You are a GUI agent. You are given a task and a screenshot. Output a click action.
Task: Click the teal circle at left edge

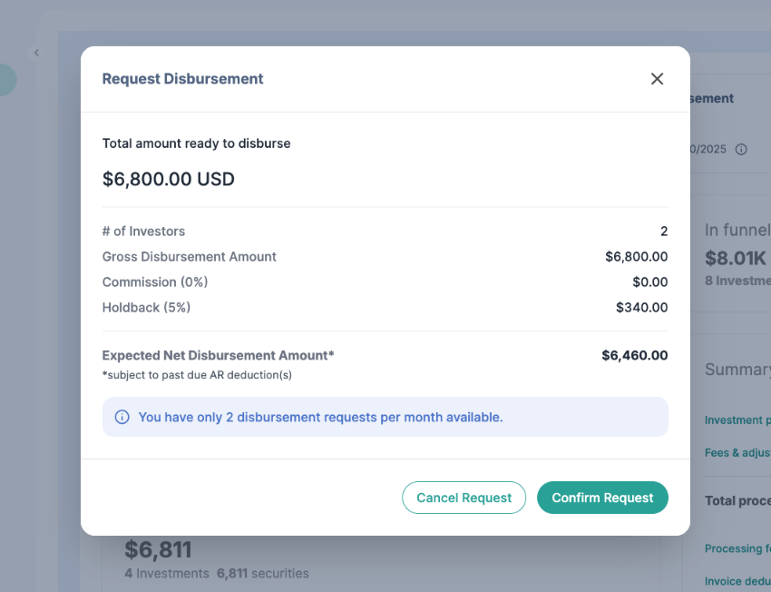5,80
